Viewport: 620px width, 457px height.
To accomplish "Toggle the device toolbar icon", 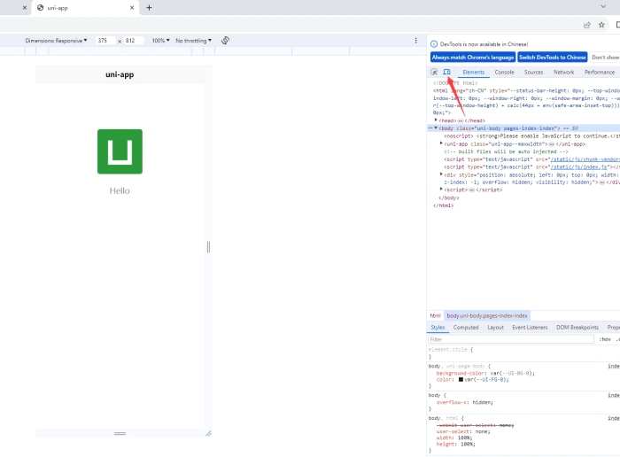I will coord(446,72).
